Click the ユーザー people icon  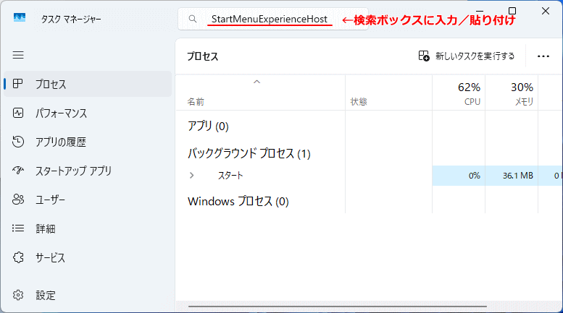18,200
